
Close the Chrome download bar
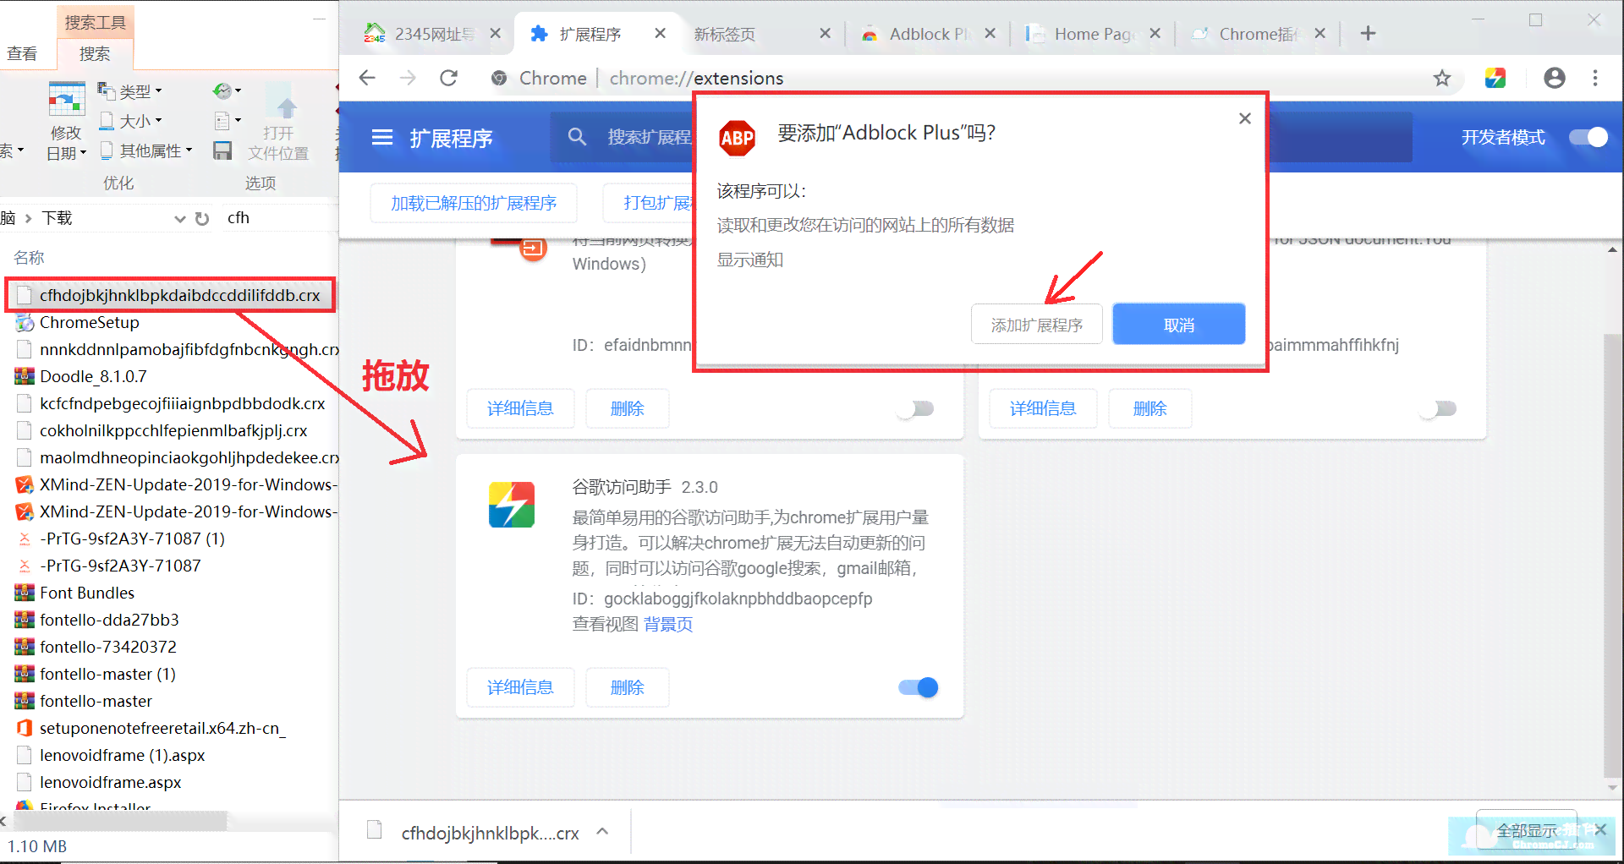[1599, 829]
